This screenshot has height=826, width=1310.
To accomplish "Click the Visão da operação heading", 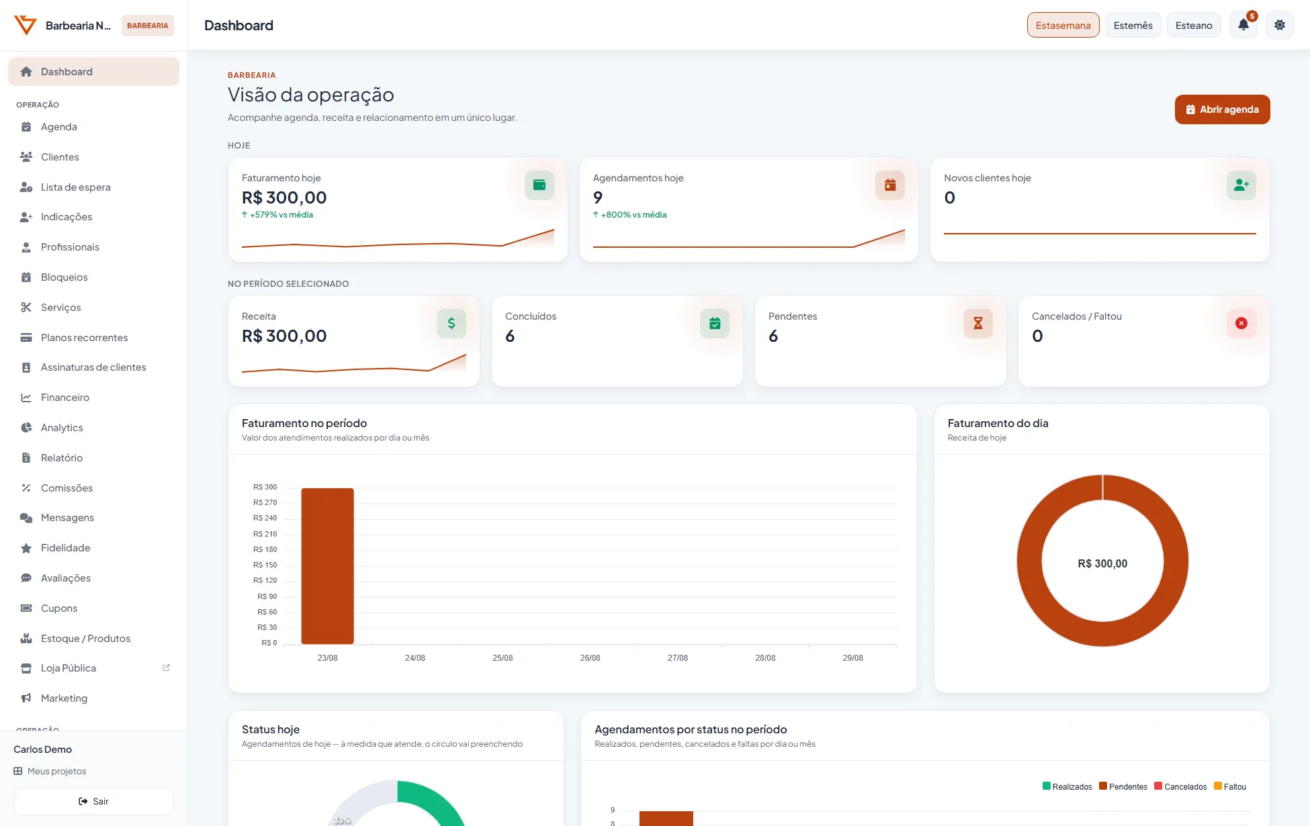I will tap(311, 95).
